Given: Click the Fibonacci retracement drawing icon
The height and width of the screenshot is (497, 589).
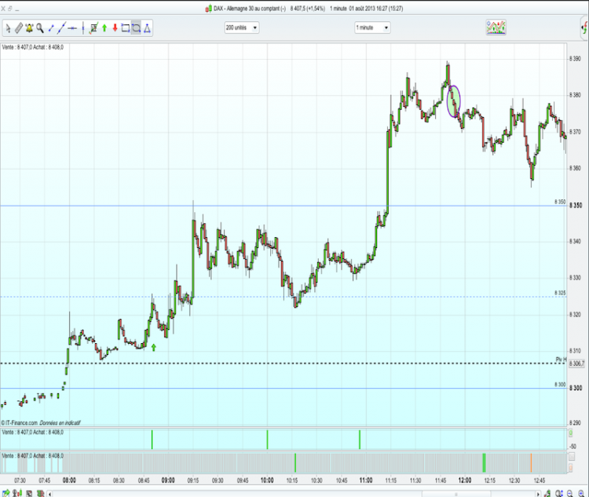Looking at the screenshot, I should pos(93,27).
